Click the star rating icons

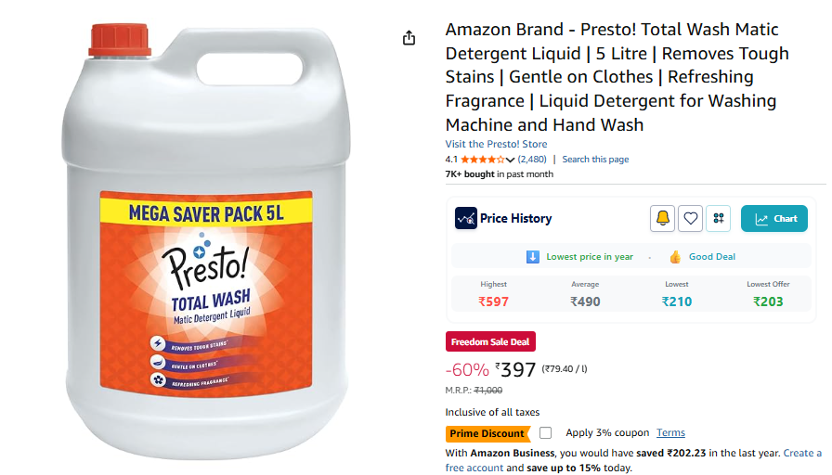(482, 159)
